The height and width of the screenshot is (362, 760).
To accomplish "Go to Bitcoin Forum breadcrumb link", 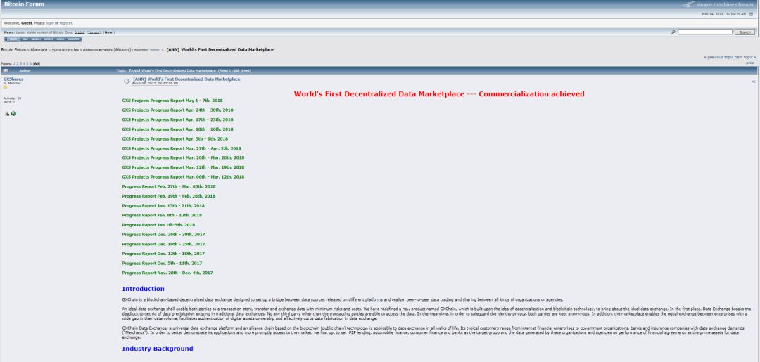I will tap(13, 49).
